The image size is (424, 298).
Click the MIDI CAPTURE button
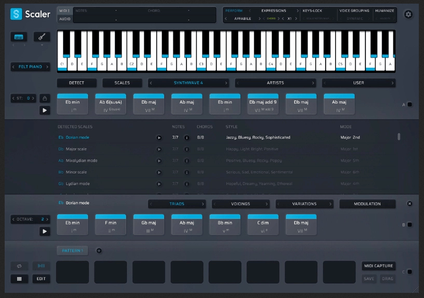point(378,266)
